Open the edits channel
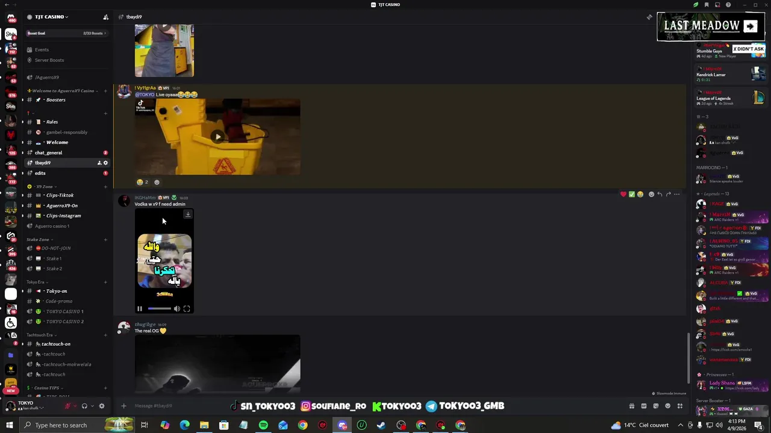771x433 pixels. (66, 173)
